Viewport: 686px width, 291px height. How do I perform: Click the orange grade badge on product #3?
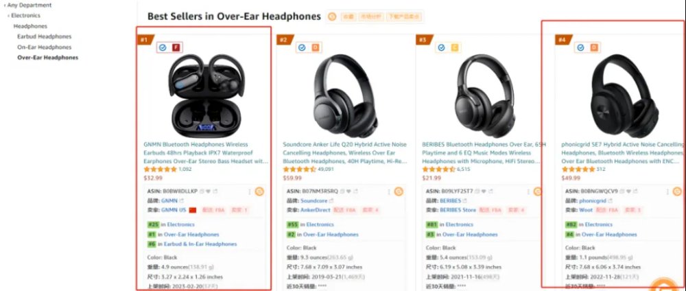[455, 47]
